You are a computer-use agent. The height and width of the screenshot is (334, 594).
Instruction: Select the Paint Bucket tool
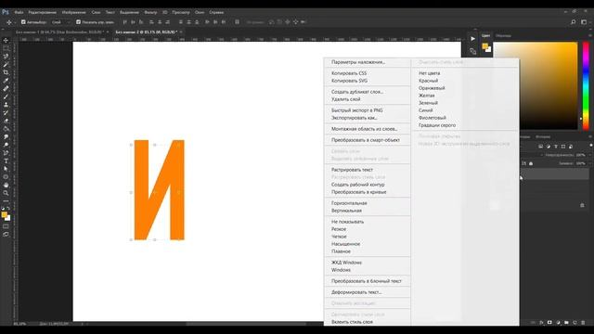(6, 129)
